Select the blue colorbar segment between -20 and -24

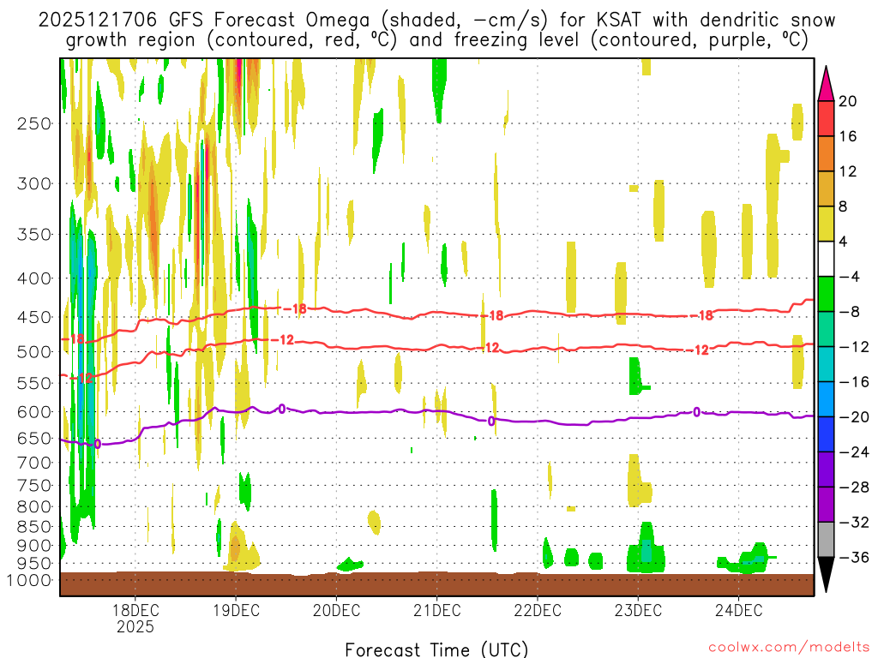pyautogui.click(x=827, y=434)
